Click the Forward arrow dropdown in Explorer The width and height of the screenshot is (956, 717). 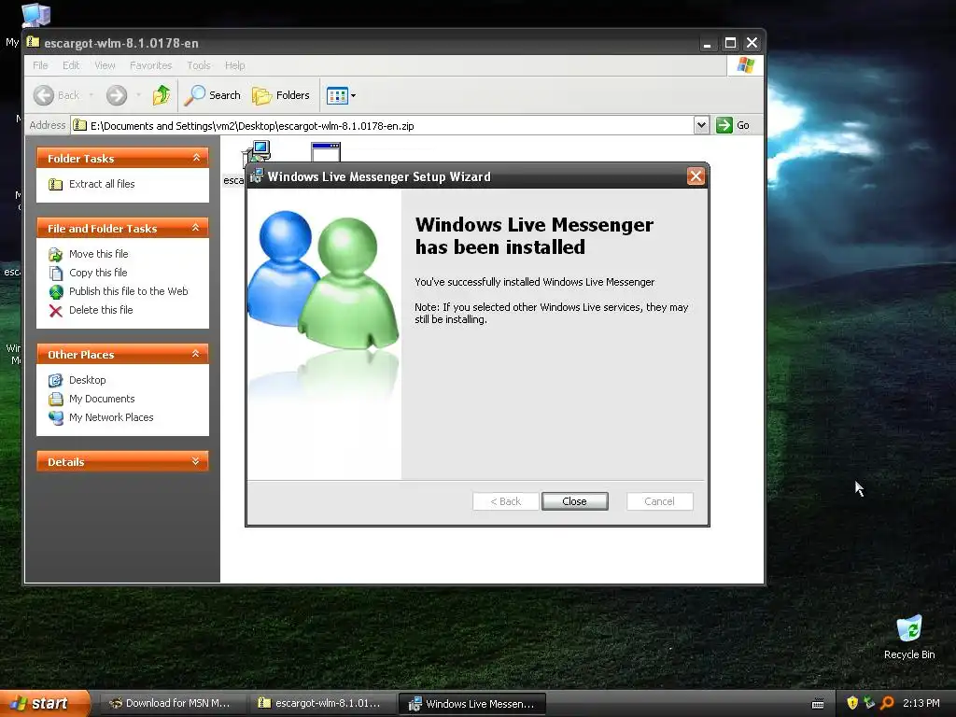tap(138, 95)
